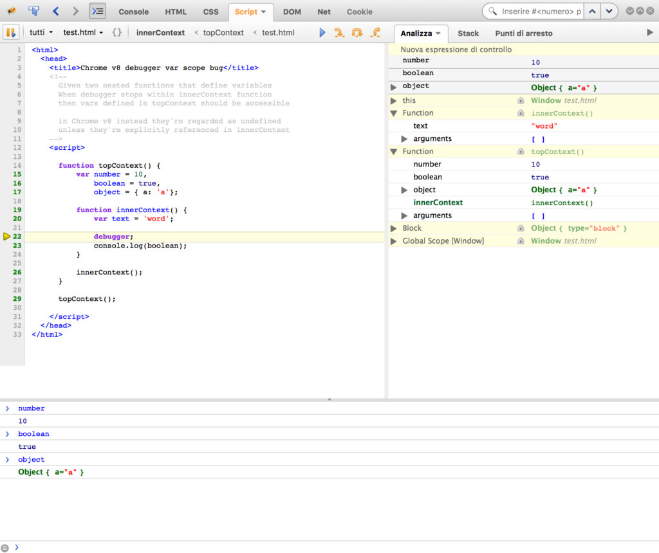Click lock icon on innerContext Function row
The height and width of the screenshot is (553, 659).
pyautogui.click(x=521, y=113)
